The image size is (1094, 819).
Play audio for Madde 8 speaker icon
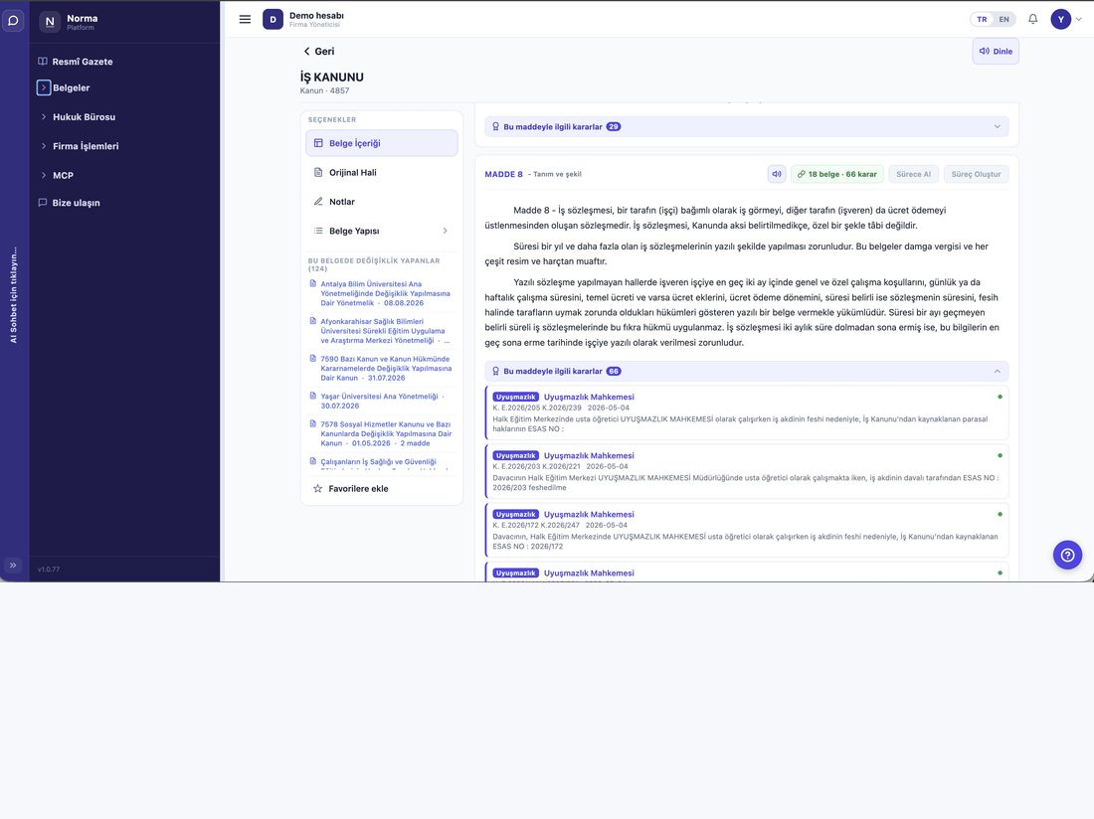777,174
